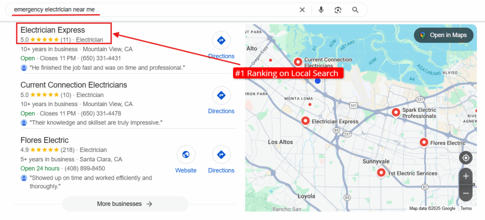Start voice search with the microphone icon
The width and height of the screenshot is (485, 220).
click(321, 10)
